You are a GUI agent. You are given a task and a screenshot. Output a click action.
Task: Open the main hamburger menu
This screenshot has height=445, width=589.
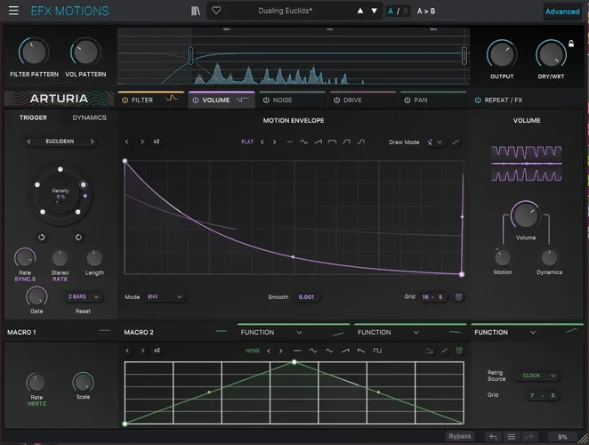[x=12, y=12]
